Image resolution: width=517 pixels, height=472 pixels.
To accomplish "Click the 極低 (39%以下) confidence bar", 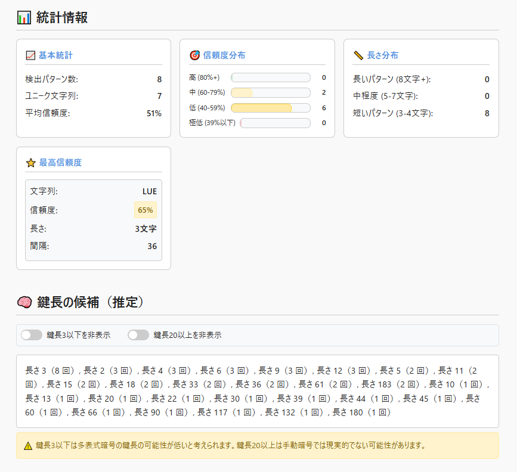I will (275, 123).
